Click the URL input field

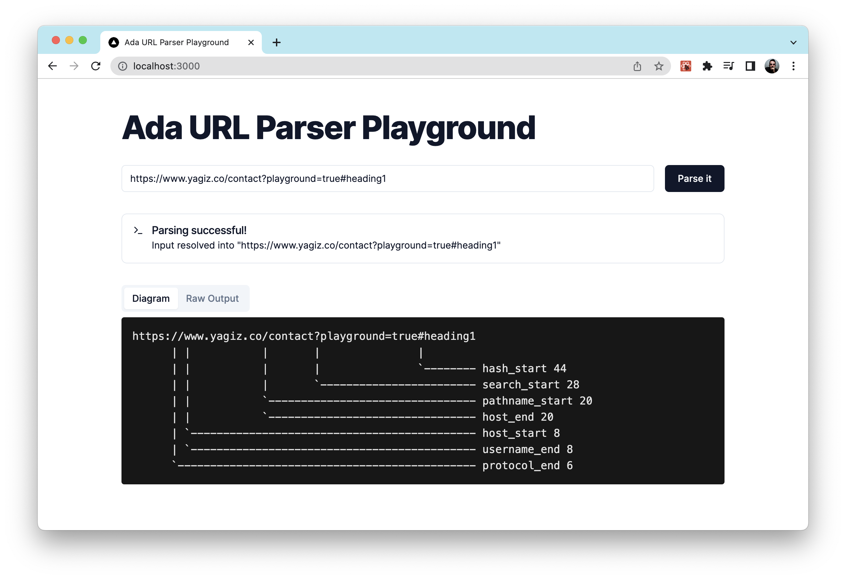click(x=387, y=179)
